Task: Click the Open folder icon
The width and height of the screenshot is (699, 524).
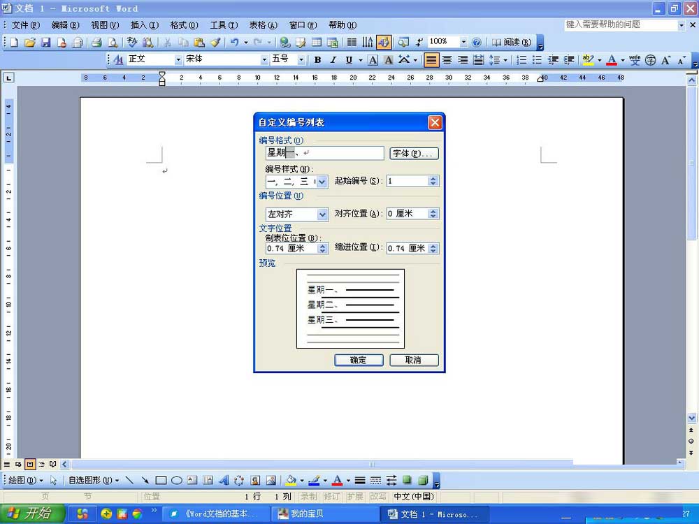Action: (x=30, y=43)
